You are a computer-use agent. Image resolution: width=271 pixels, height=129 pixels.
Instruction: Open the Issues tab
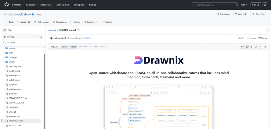pos(24,22)
